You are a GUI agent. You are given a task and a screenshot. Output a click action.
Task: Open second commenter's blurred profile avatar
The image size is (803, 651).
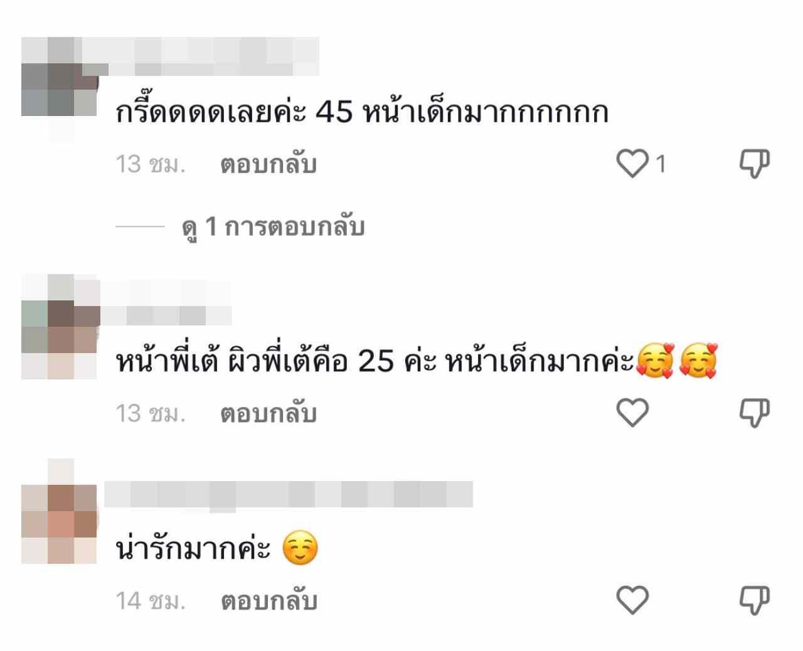pos(60,327)
